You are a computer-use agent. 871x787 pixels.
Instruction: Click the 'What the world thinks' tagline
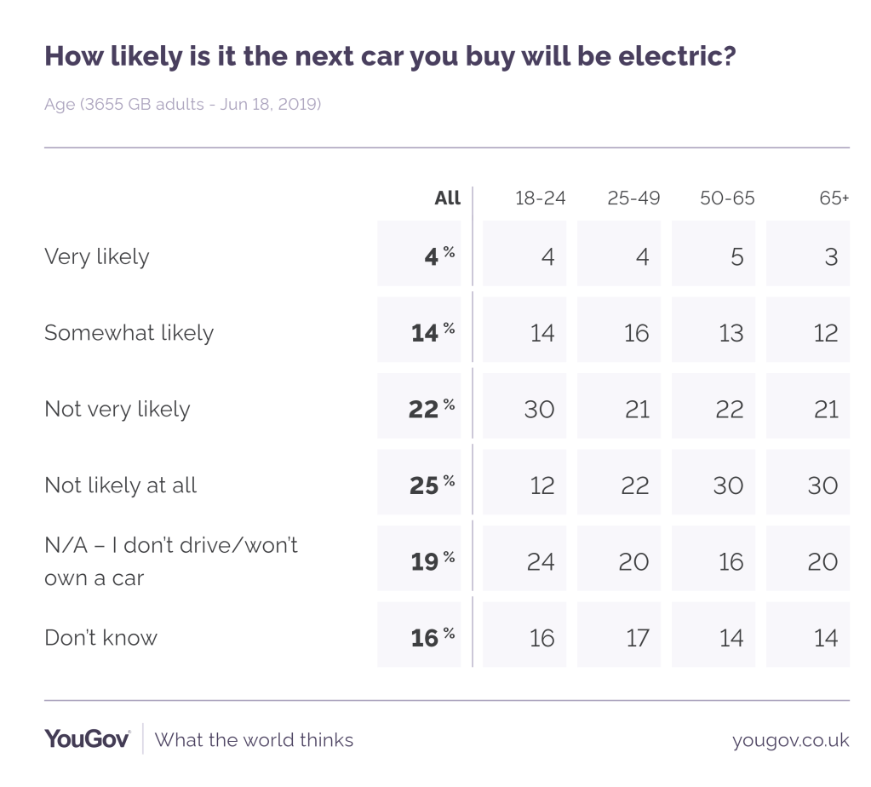[254, 739]
